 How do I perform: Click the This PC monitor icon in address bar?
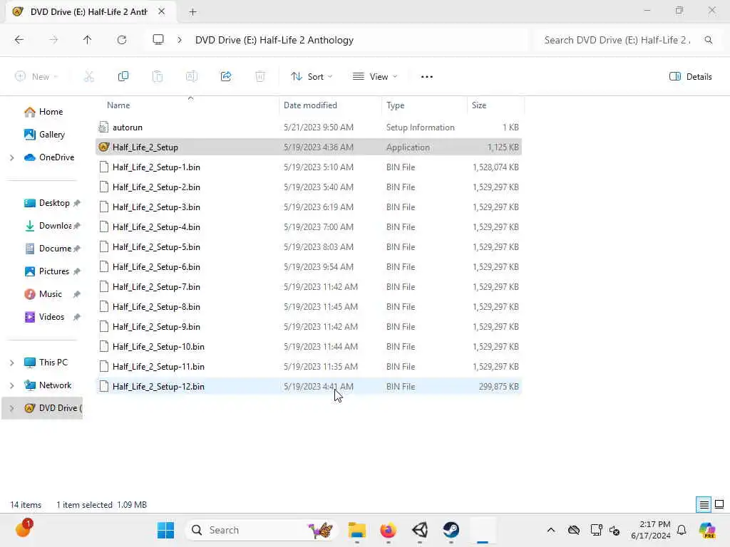158,40
